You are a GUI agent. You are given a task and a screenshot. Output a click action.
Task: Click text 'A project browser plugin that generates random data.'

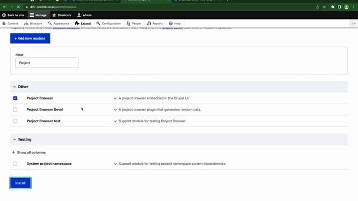coord(160,109)
